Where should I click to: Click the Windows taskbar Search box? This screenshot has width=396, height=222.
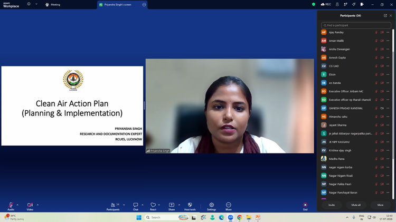167,217
